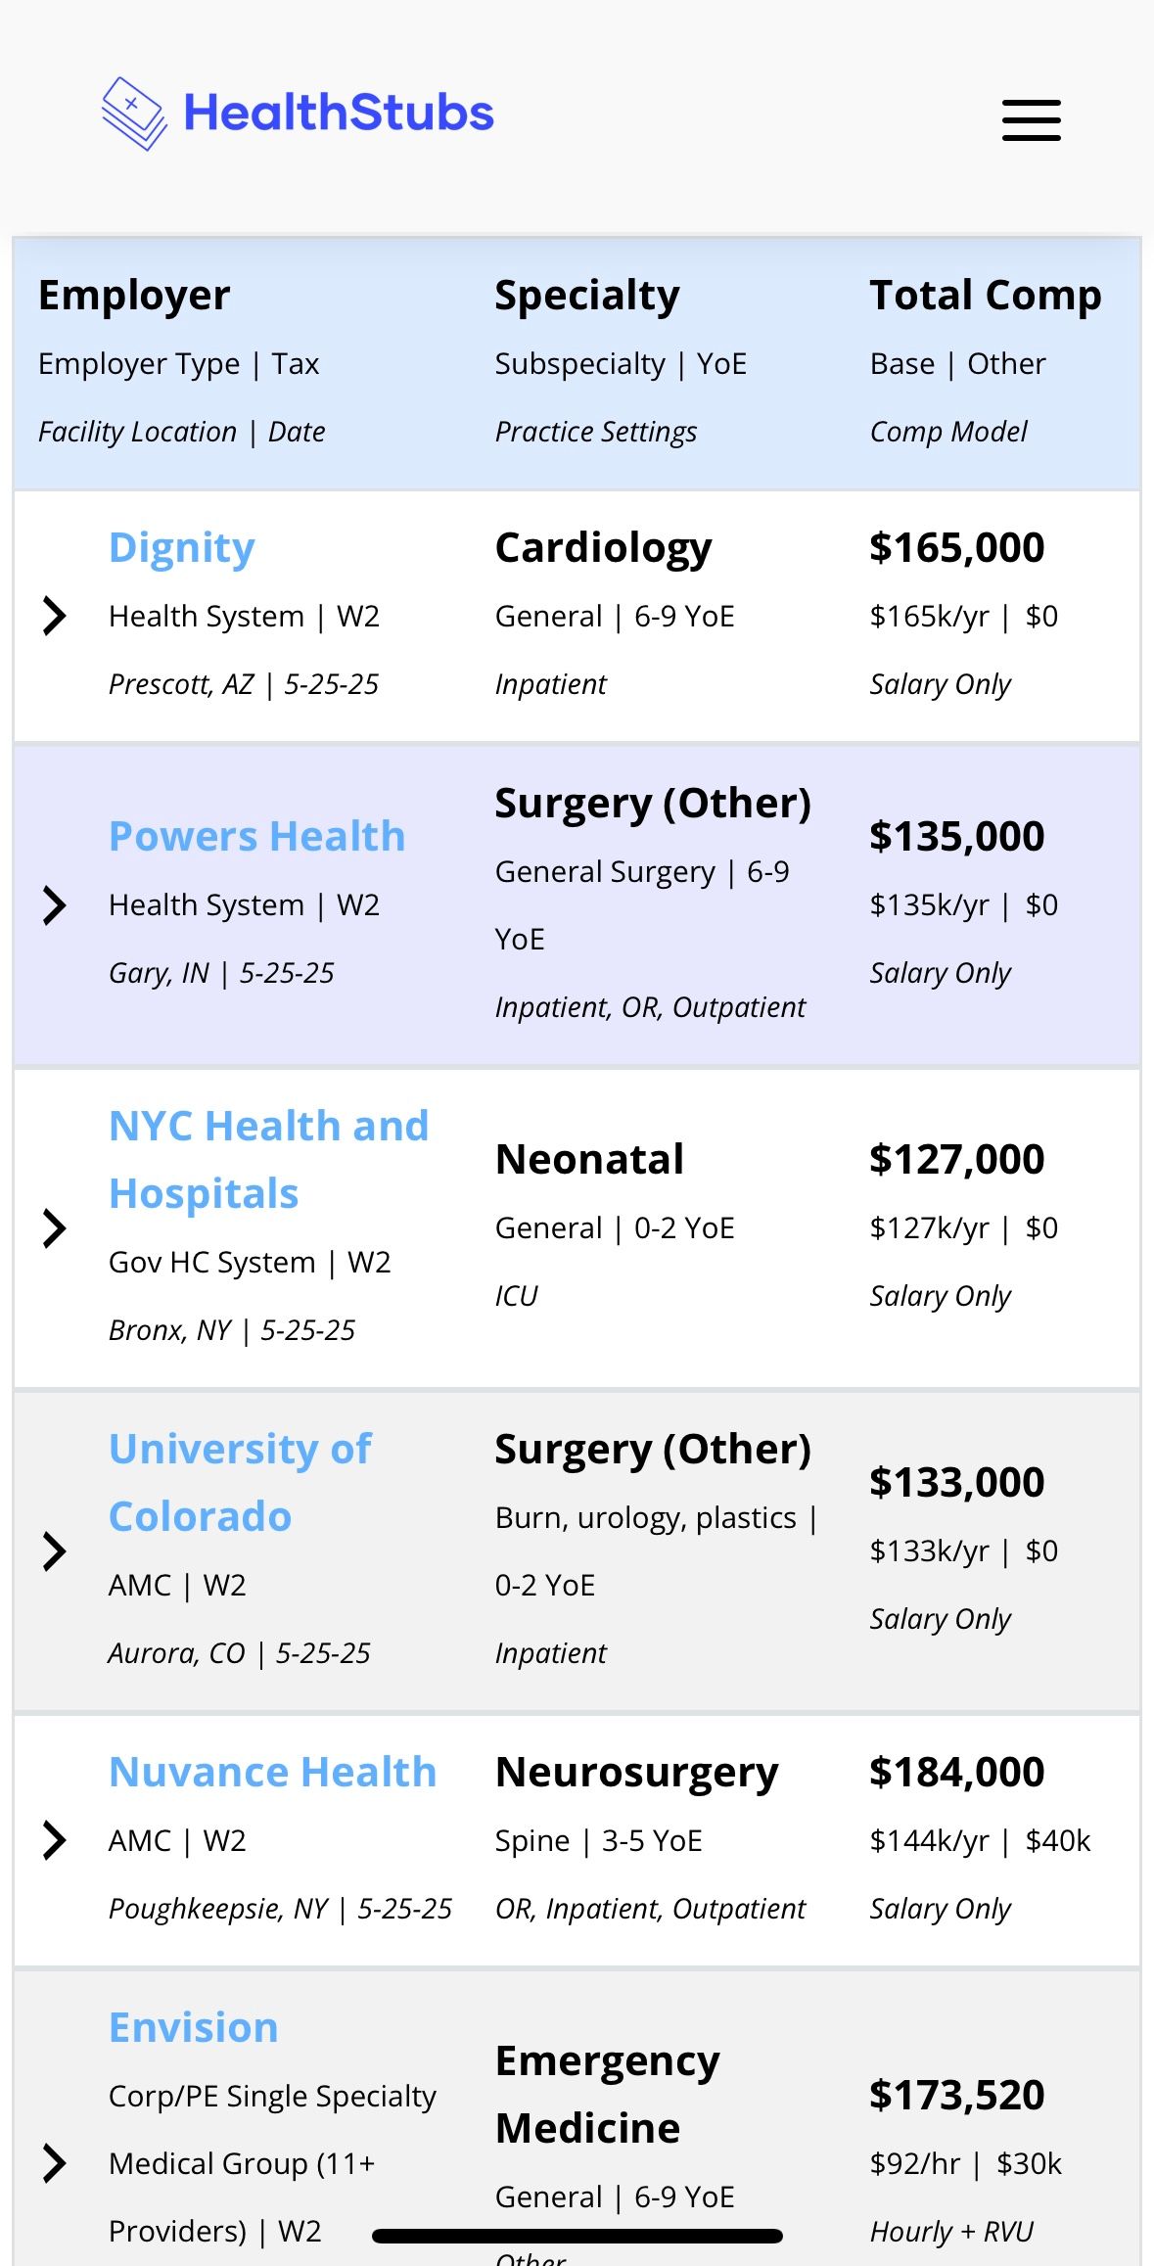
Task: Expand the University of Colorado row chevron
Action: click(x=55, y=1550)
